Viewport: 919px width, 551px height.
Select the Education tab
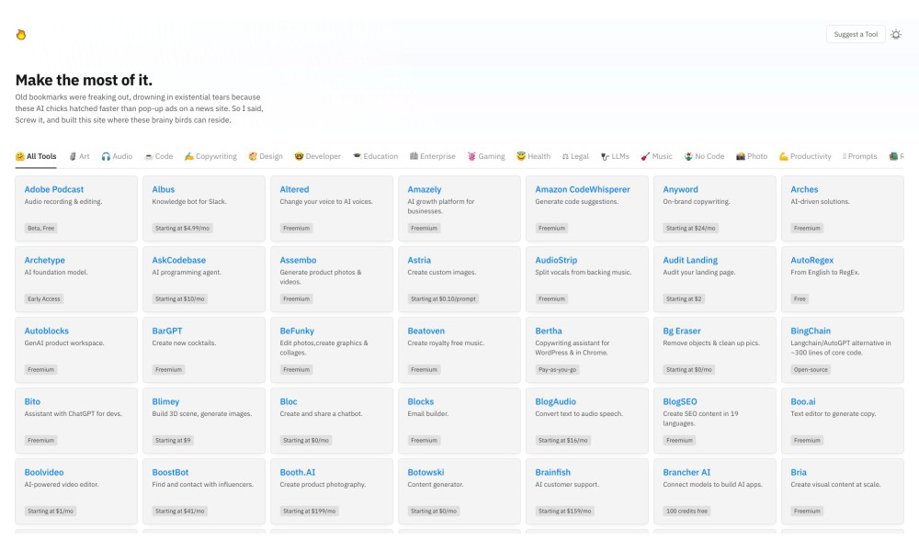[375, 156]
